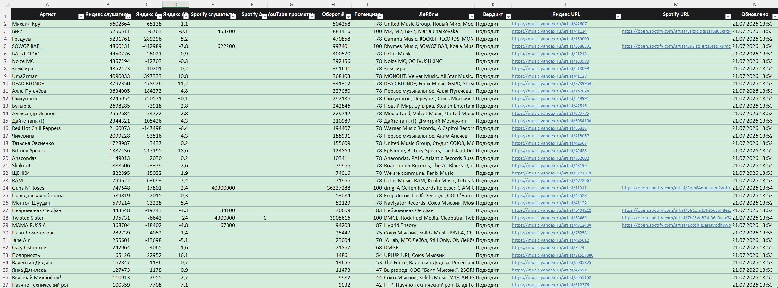Open Yandex link for artist 6123761
778x288 pixels.
tap(551, 285)
